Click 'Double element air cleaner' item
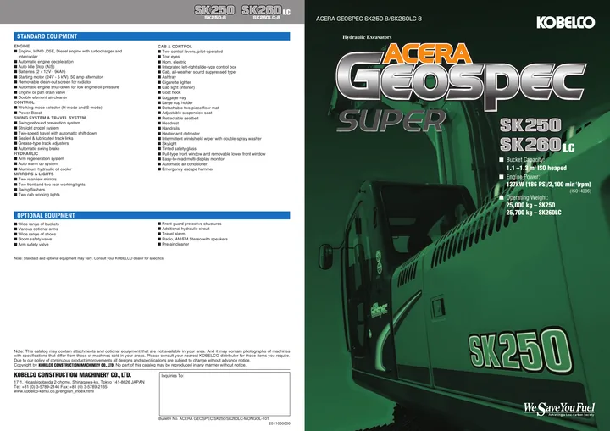Screen dimensions: 610x431 (x=42, y=97)
